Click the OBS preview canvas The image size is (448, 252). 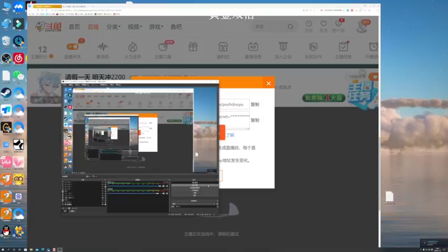click(x=140, y=130)
